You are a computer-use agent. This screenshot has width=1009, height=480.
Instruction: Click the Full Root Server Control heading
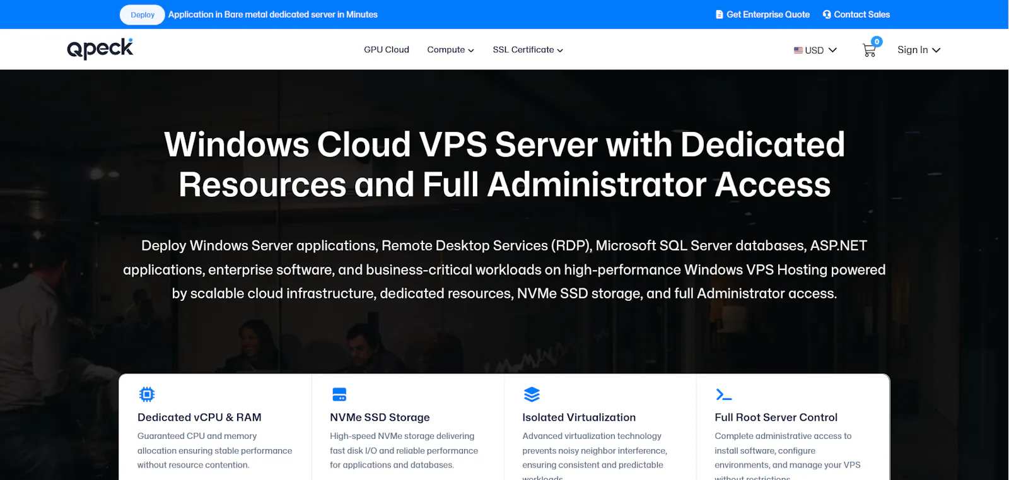(x=776, y=417)
